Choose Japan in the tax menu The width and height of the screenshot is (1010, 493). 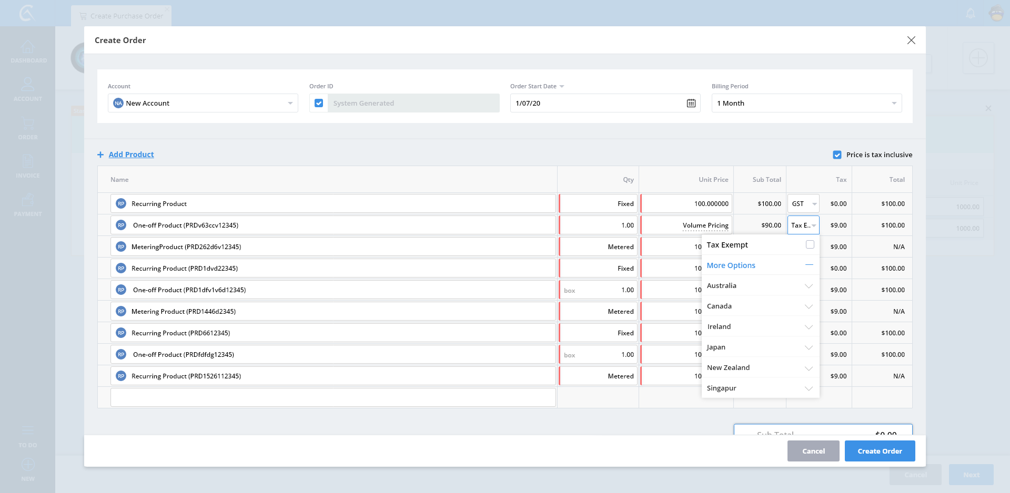716,347
